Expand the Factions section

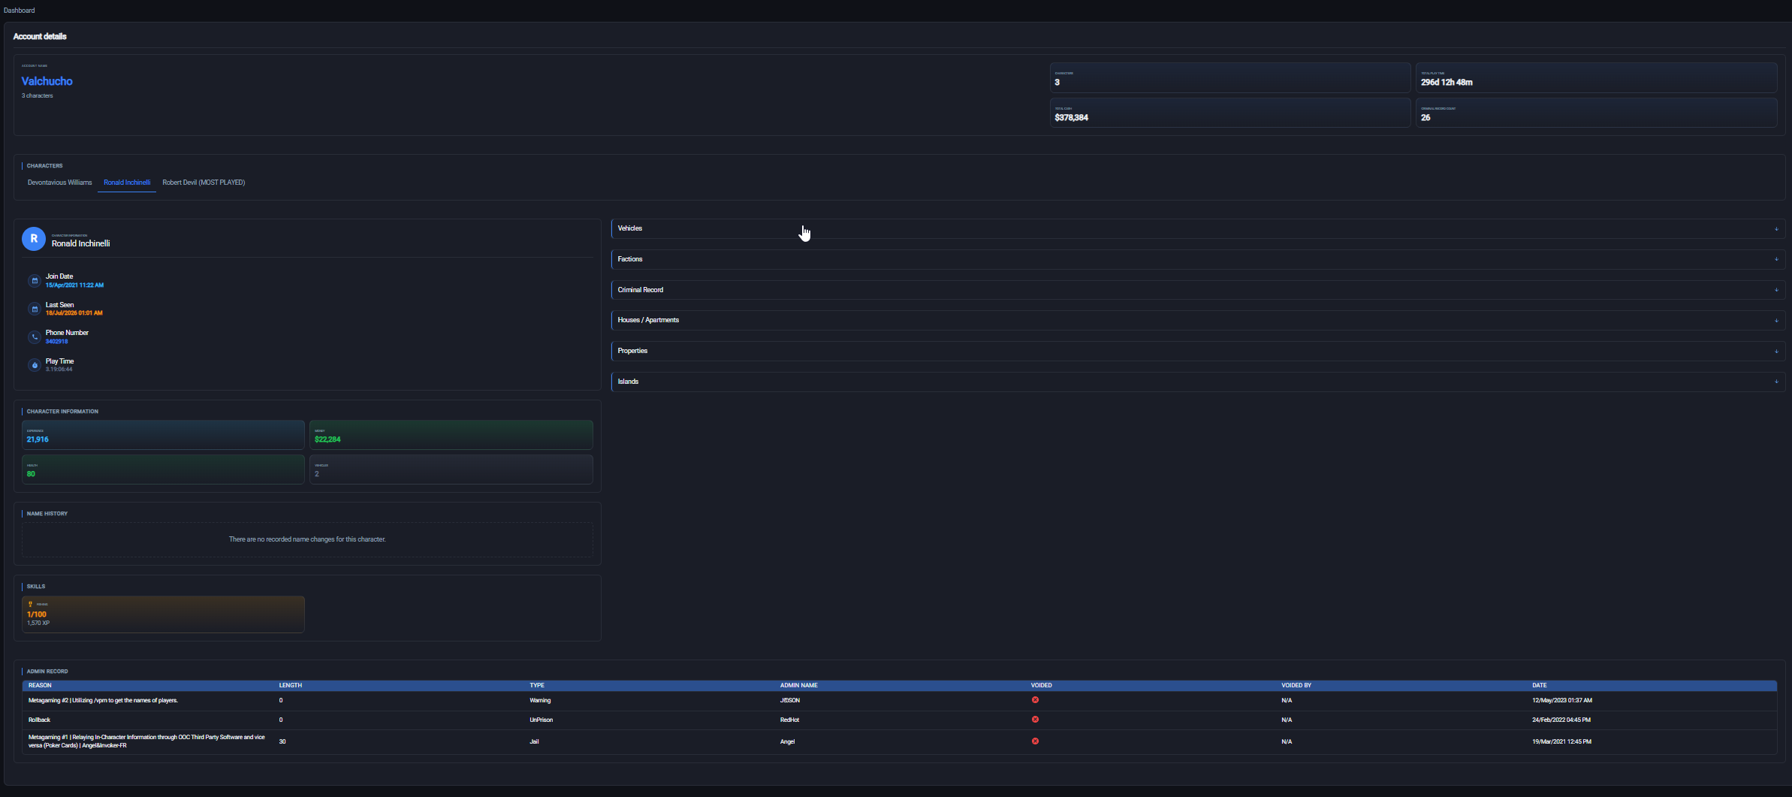point(1198,259)
